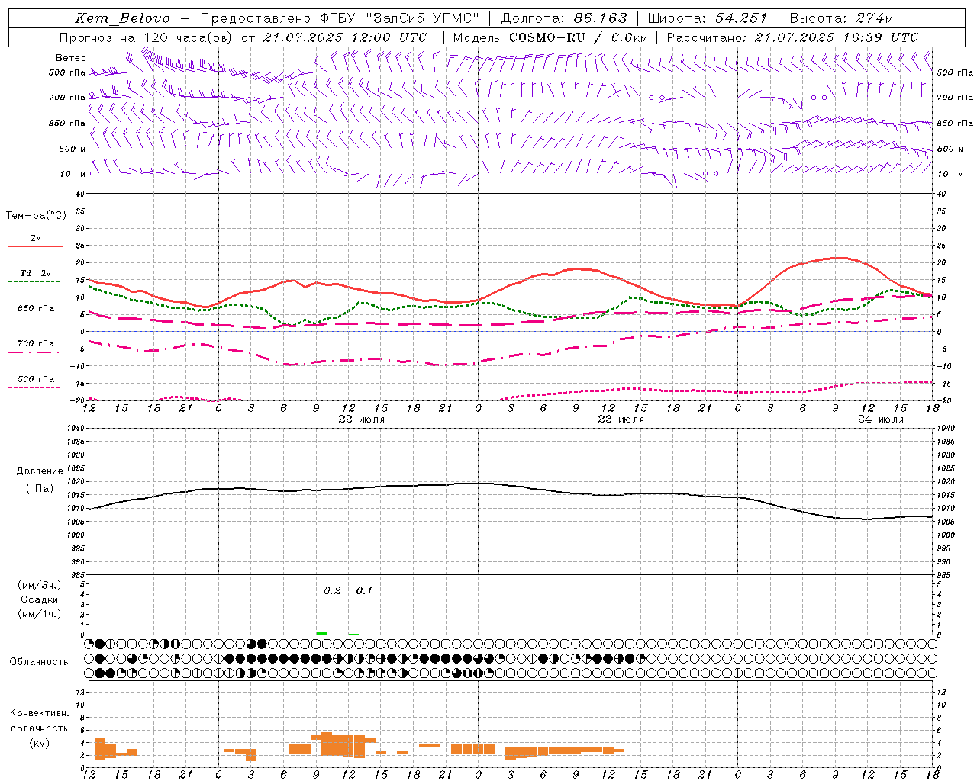The height and width of the screenshot is (781, 977).
Task: Select the Рассчитано: 21.07.2025 16:39 UTC timestamp
Action: click(792, 37)
